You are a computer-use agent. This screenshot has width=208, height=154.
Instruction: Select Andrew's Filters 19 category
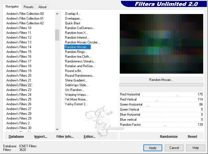[19, 71]
